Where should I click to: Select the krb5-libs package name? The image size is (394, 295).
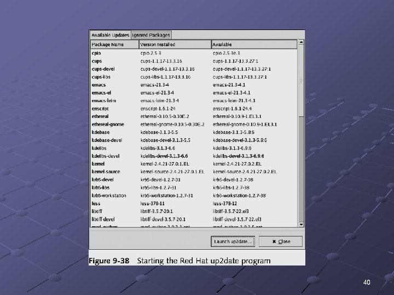101,187
